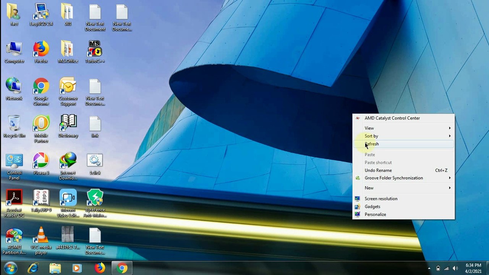Choose Undo Rename in the context menu
This screenshot has height=275, width=489.
point(403,170)
